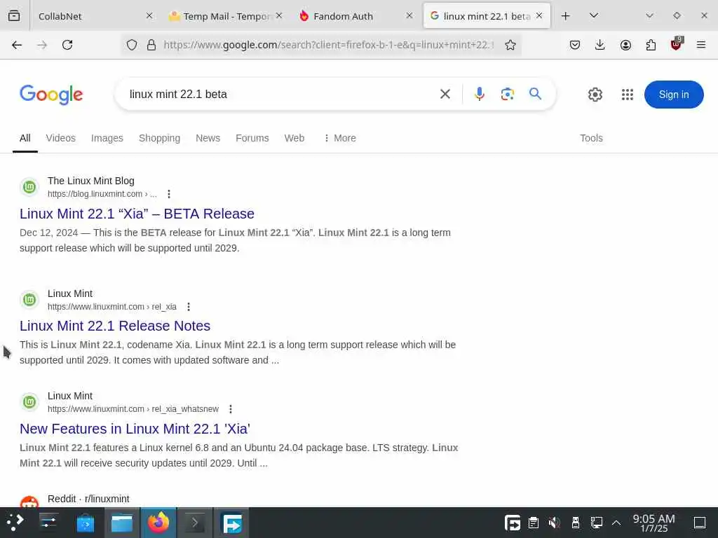Open Google quick settings gear
Image resolution: width=718 pixels, height=538 pixels.
(x=595, y=95)
